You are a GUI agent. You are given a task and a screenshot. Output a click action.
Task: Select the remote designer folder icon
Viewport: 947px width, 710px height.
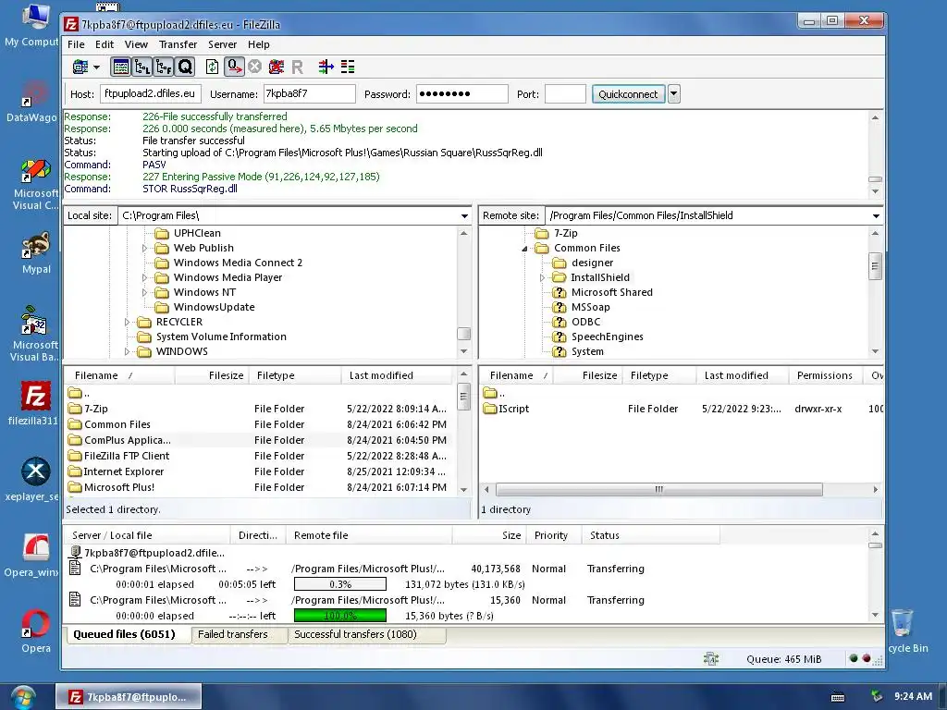click(560, 263)
